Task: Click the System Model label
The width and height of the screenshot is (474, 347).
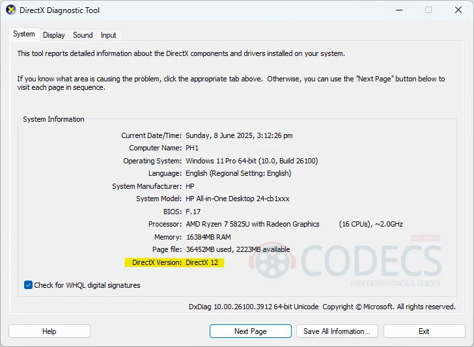Action: click(x=159, y=199)
